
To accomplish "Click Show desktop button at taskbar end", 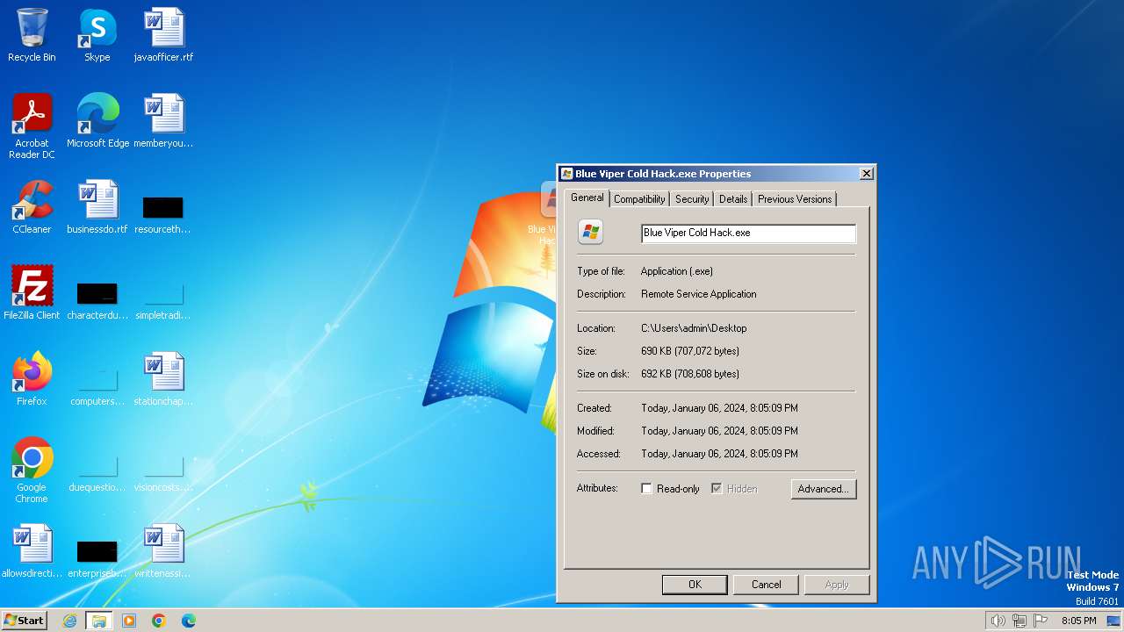I will click(1113, 621).
